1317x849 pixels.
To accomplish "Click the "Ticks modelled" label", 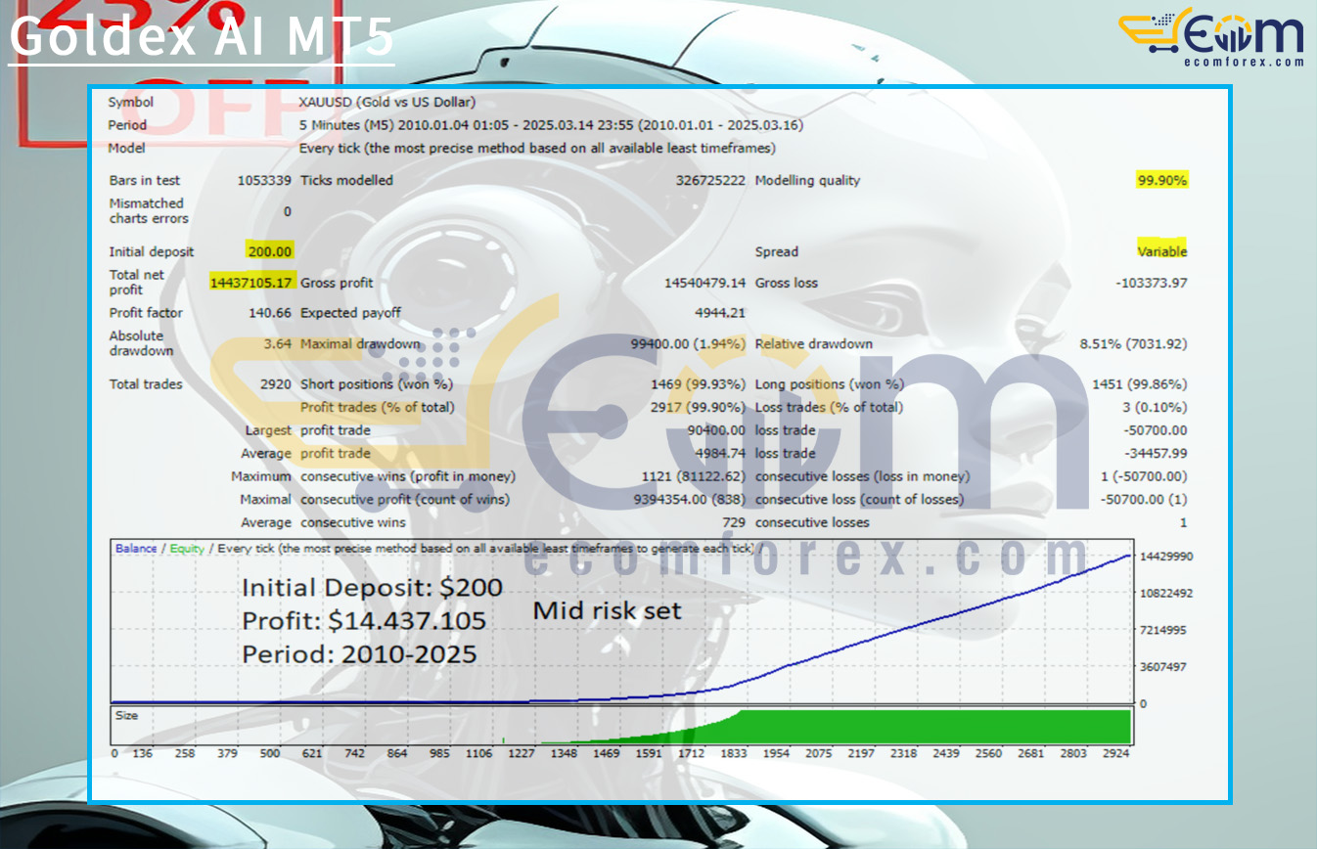I will point(346,180).
